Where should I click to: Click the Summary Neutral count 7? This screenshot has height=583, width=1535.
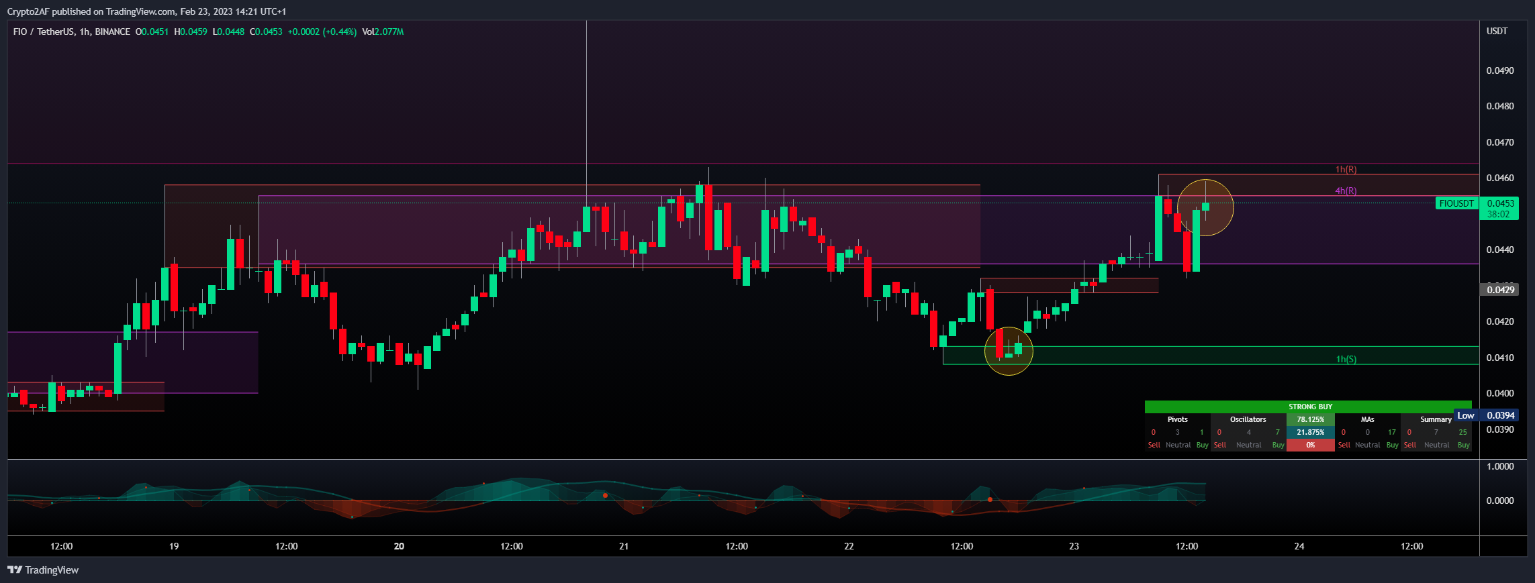[1436, 432]
